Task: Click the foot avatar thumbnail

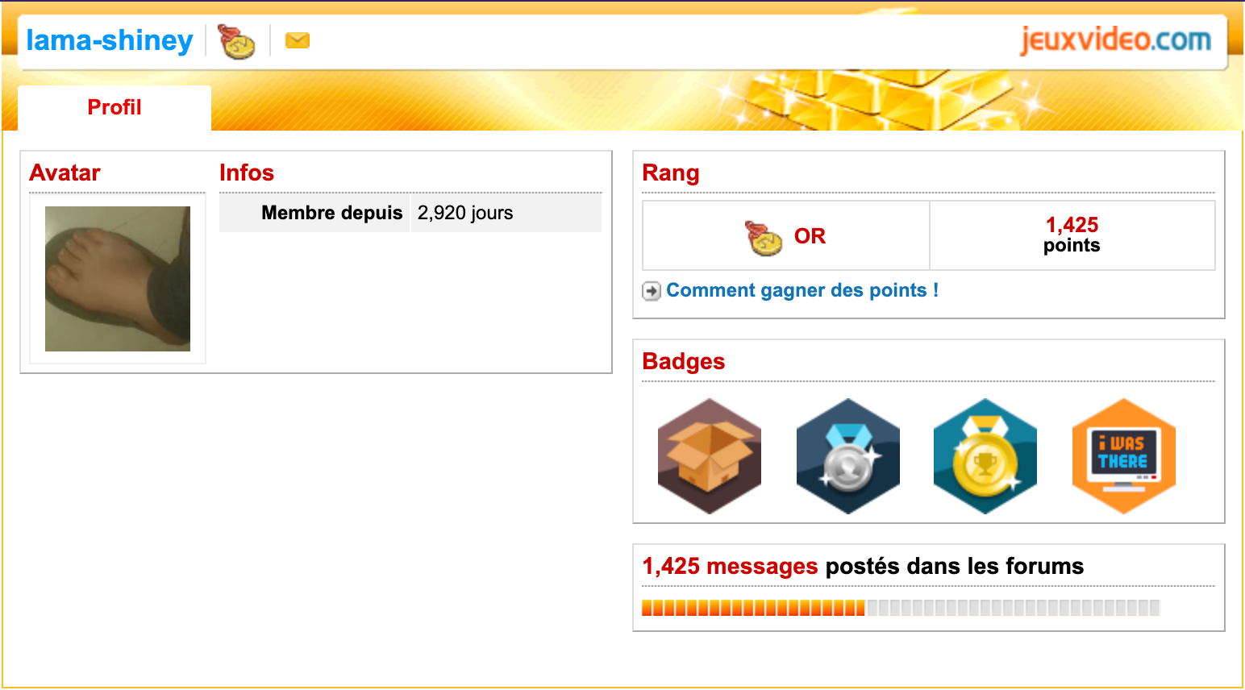Action: [x=118, y=279]
